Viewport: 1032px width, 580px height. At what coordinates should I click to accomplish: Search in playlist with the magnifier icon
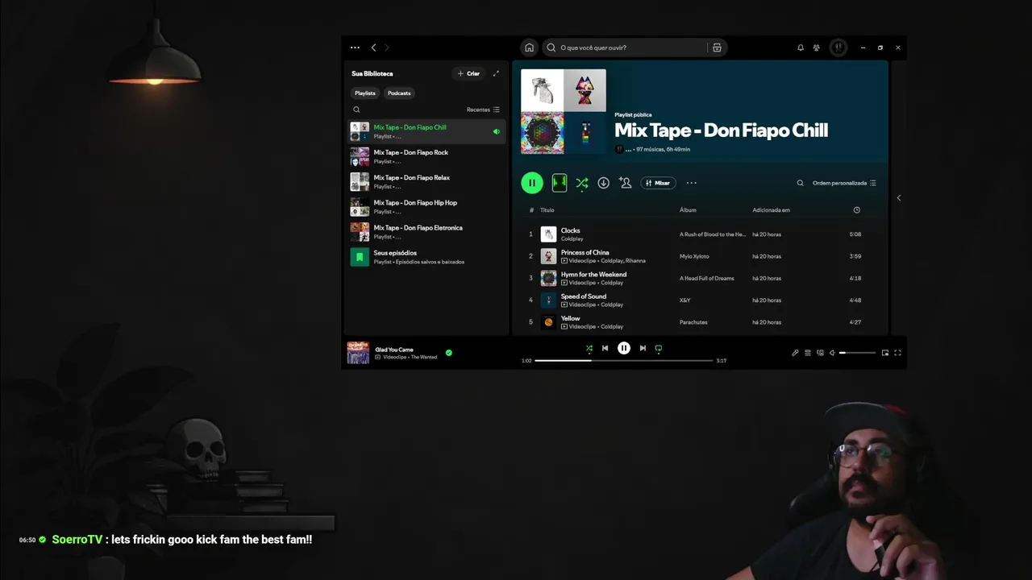point(800,183)
